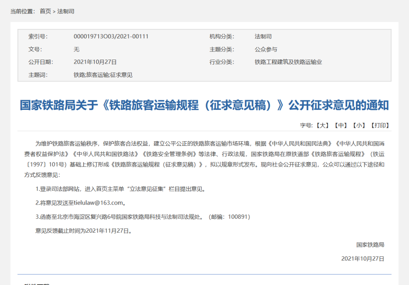409x285 pixels.
Task: Click the 无 value beside 文号
Action: pyautogui.click(x=76, y=49)
